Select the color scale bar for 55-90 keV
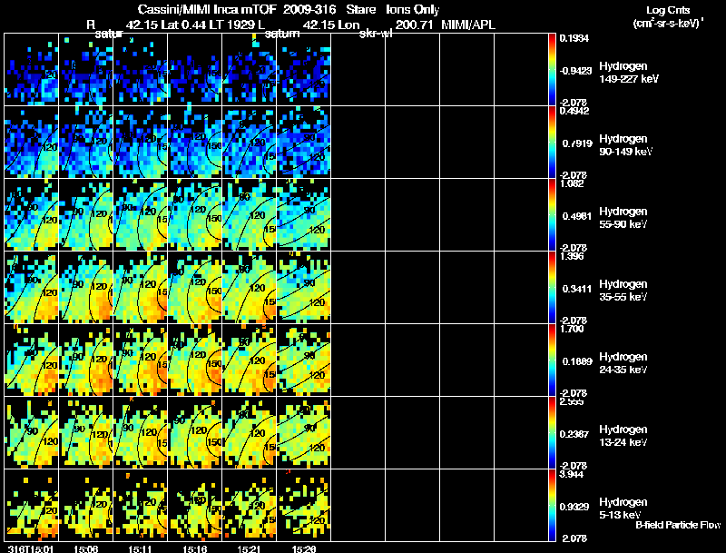Viewport: 726px width, 553px height. pos(552,215)
